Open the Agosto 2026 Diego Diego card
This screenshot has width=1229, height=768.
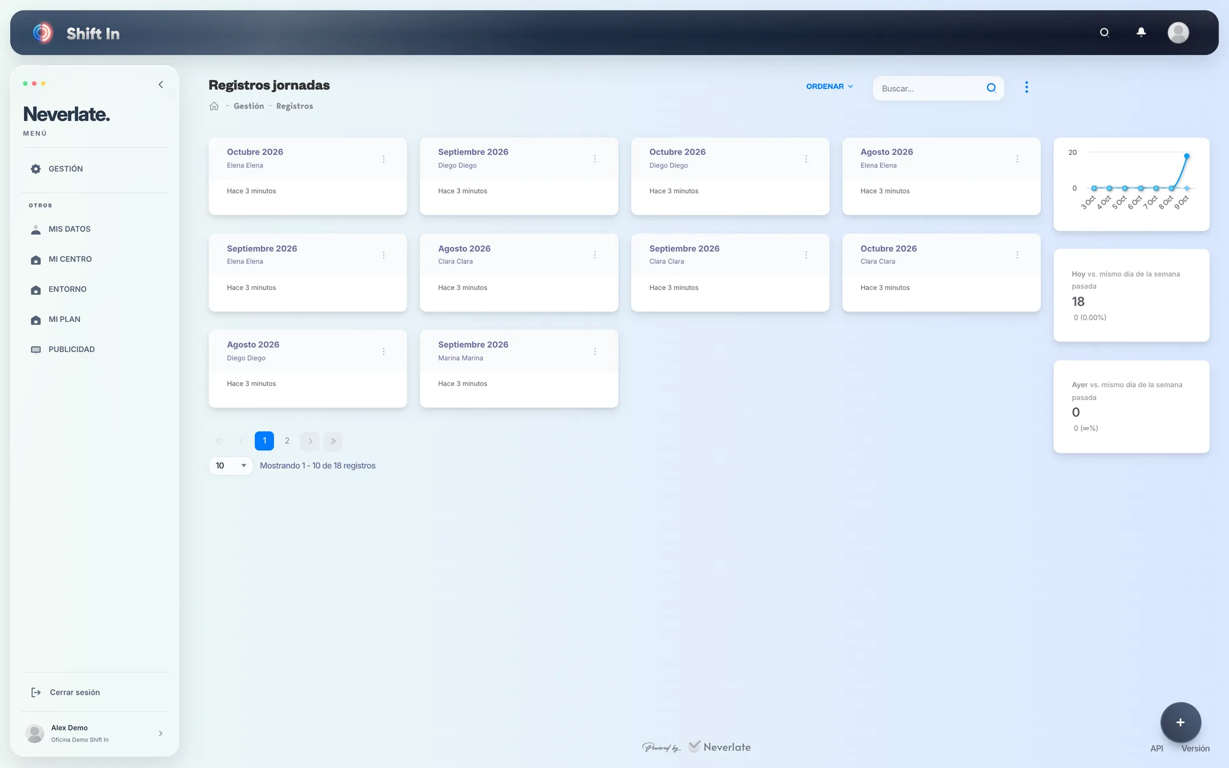click(x=308, y=369)
